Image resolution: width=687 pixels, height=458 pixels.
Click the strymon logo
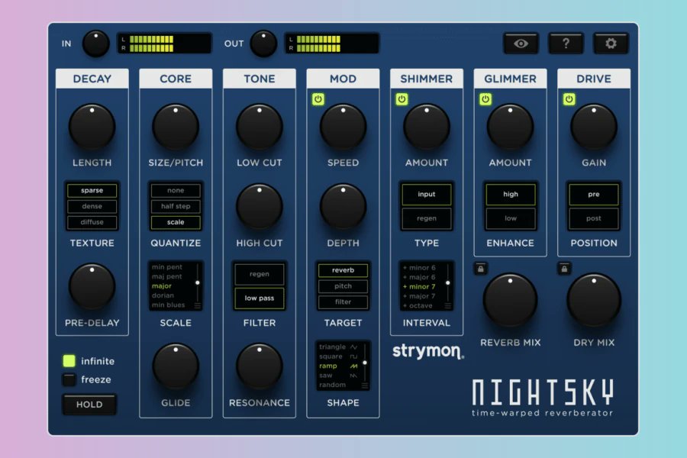[x=427, y=352]
